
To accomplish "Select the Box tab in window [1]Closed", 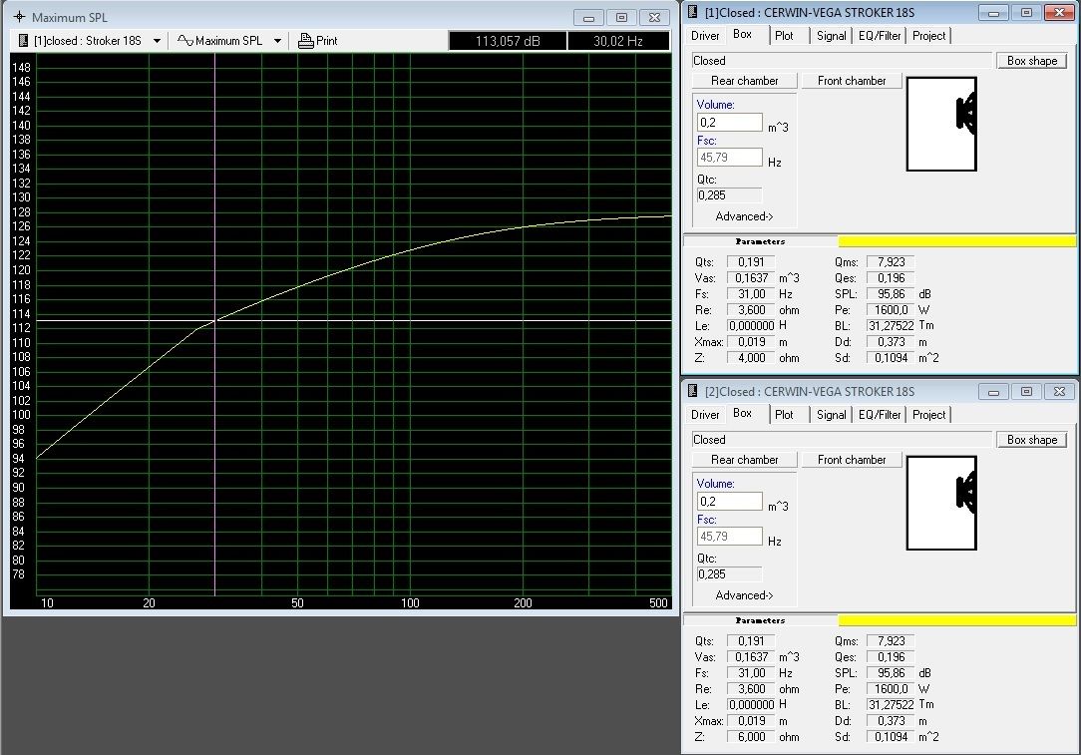I will click(743, 35).
